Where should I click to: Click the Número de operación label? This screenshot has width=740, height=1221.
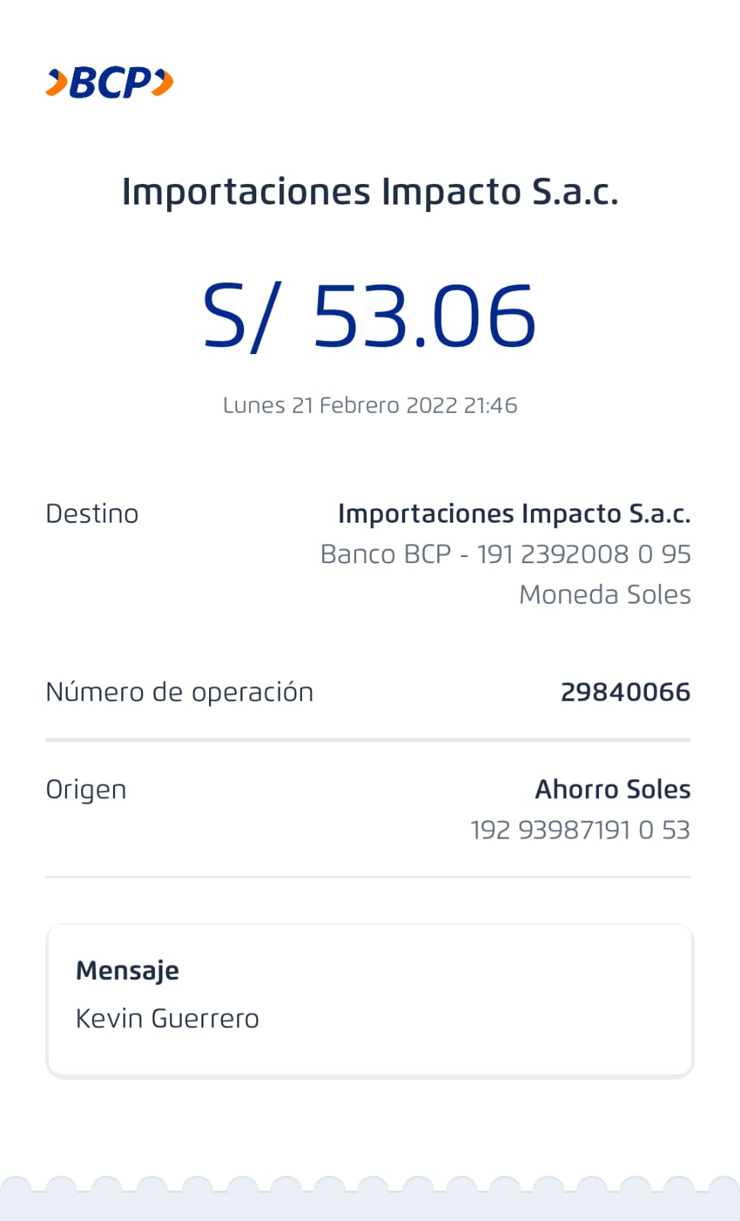point(179,693)
